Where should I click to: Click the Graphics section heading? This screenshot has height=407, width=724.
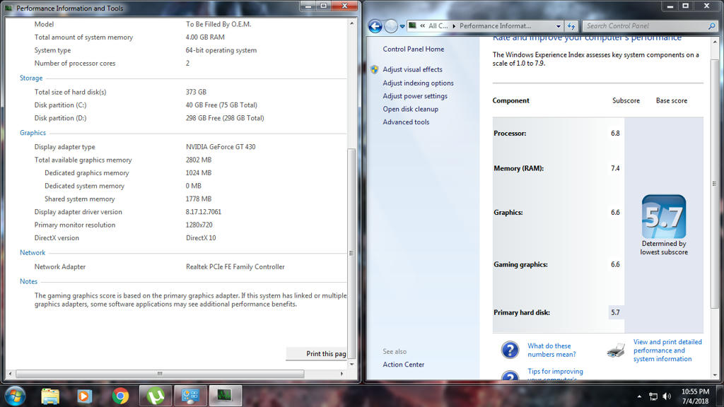click(33, 133)
